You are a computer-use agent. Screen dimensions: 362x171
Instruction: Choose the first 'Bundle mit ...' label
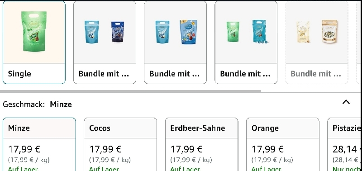click(104, 74)
